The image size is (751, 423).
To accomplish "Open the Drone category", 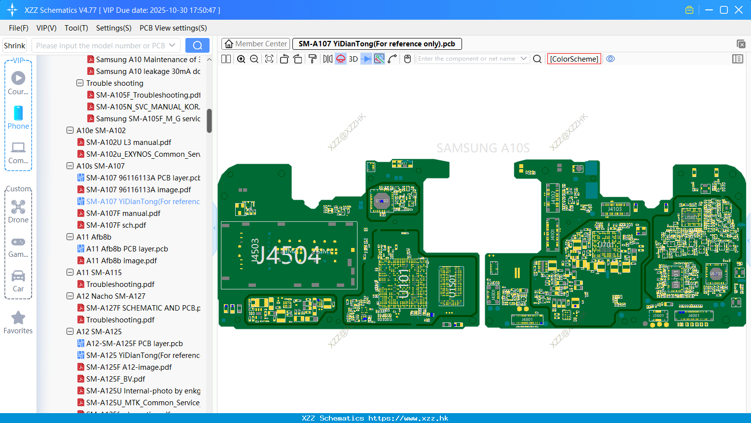I will [x=18, y=211].
